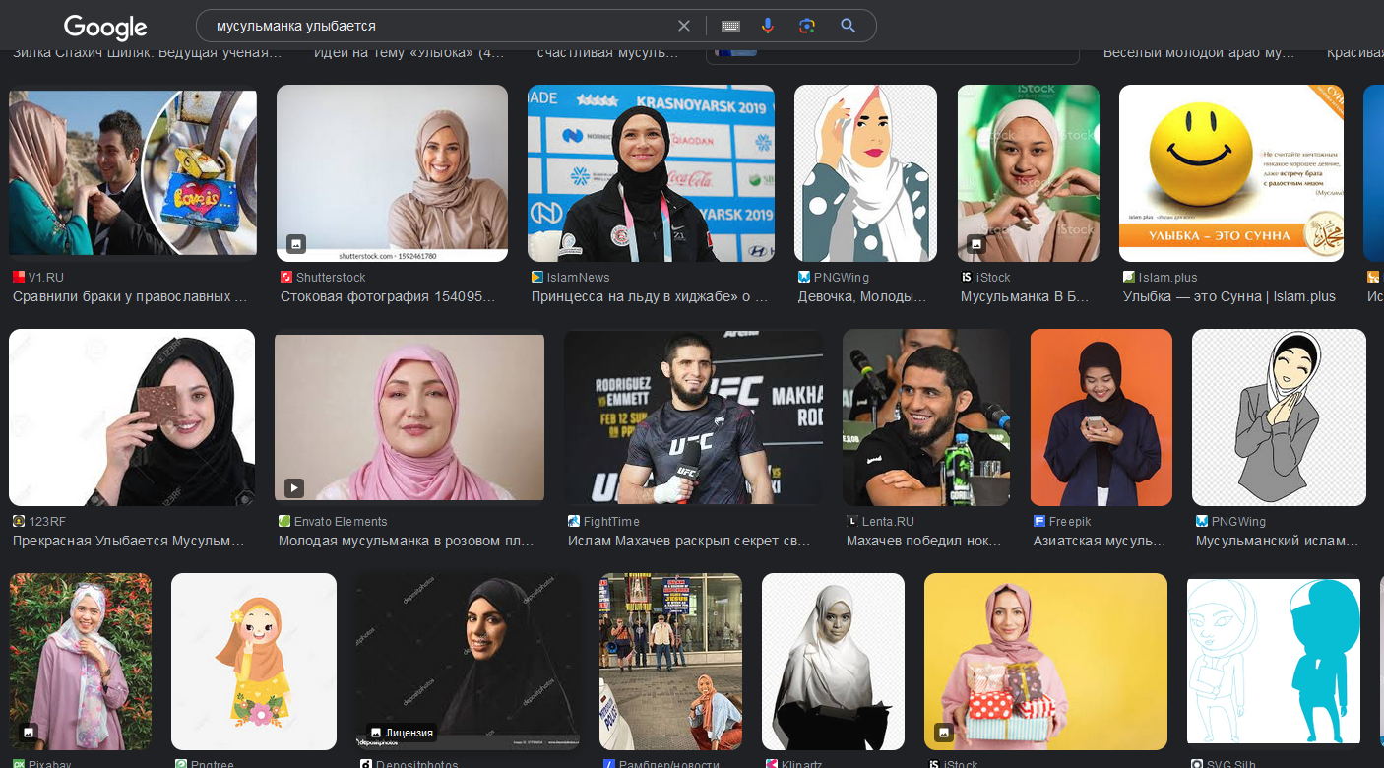Click PNGWing favicon above 'Мусульманский ислам...'
The height and width of the screenshot is (768, 1384).
click(x=1202, y=522)
